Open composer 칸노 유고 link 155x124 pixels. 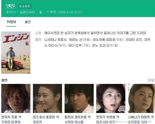point(99,45)
